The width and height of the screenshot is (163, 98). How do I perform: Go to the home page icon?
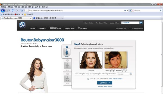point(22,10)
